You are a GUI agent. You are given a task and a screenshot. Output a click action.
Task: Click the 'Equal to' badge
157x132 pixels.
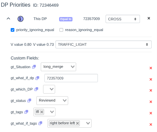coord(66,19)
